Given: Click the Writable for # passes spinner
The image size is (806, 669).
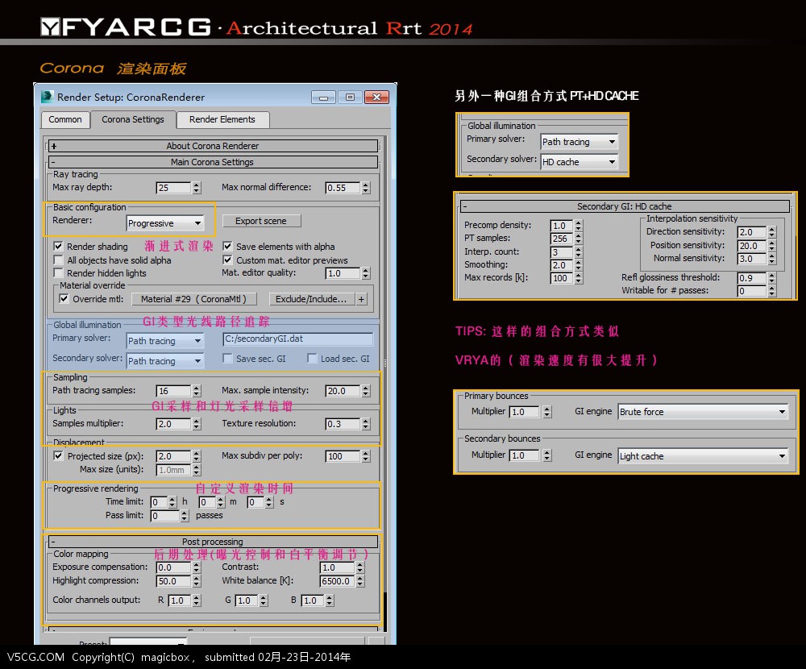Looking at the screenshot, I should click(771, 290).
